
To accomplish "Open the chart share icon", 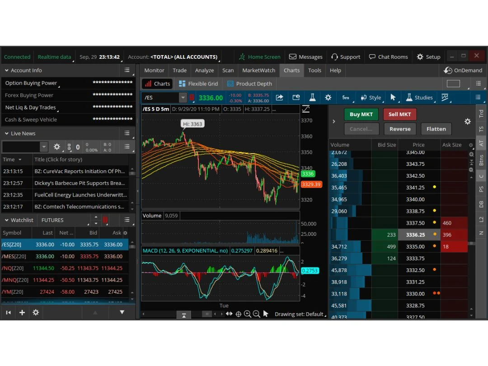I will [x=279, y=98].
